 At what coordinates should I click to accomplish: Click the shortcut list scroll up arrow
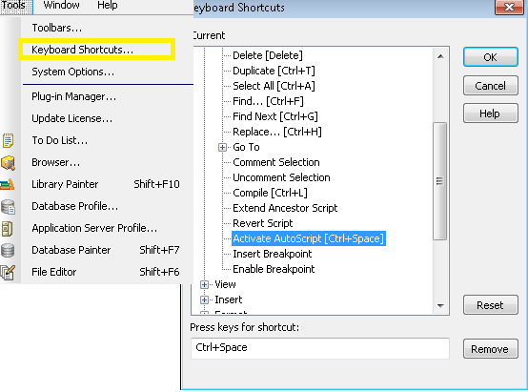tap(440, 56)
